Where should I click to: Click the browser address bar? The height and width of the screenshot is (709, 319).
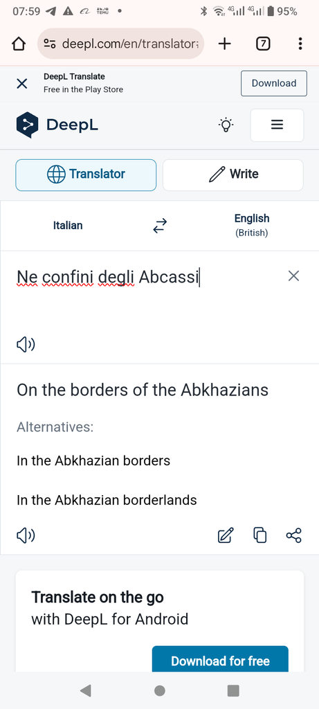[x=121, y=44]
